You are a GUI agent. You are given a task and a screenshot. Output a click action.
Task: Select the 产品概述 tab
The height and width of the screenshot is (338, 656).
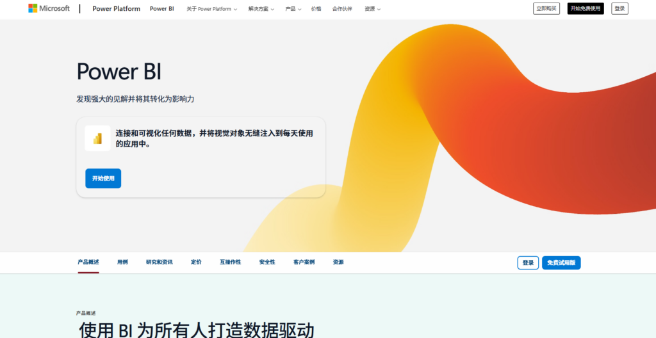click(88, 262)
